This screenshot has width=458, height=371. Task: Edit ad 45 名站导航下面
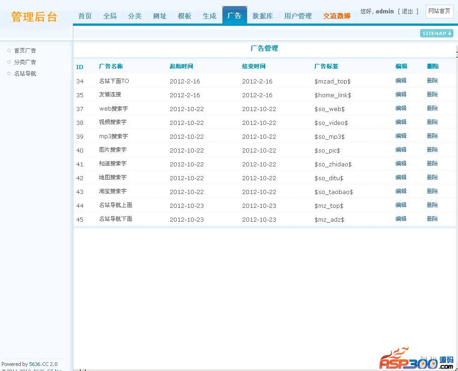point(401,218)
